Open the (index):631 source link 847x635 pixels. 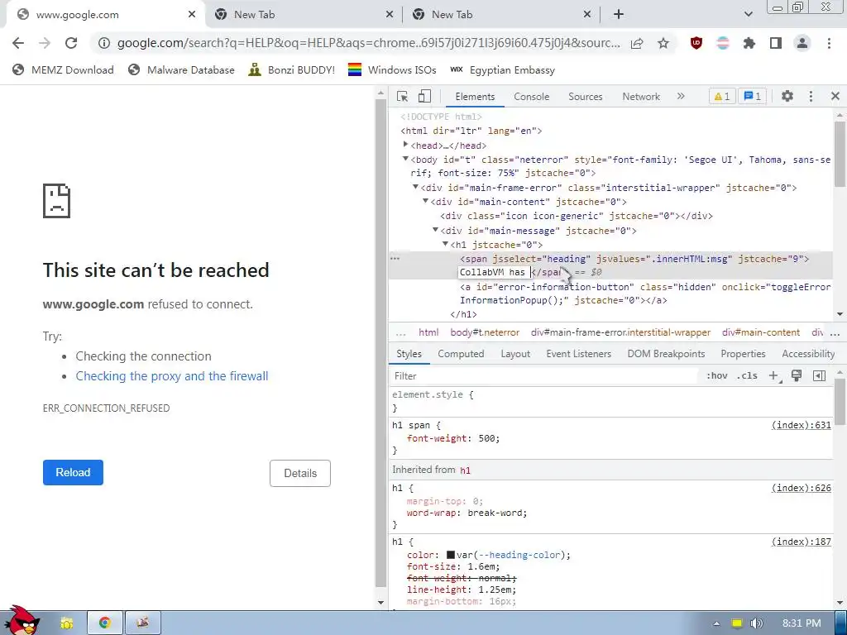click(801, 425)
